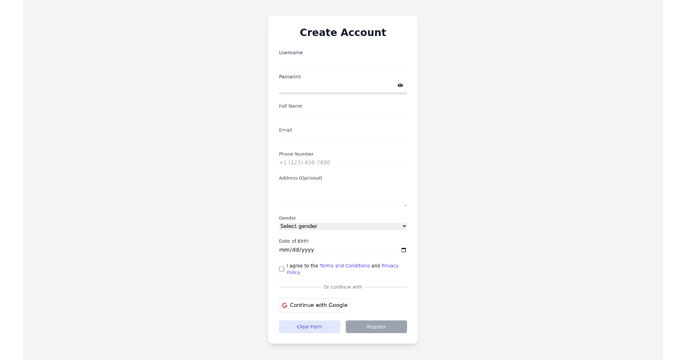This screenshot has height=360, width=686.
Task: Open the Terms and Conditions link
Action: 344,265
